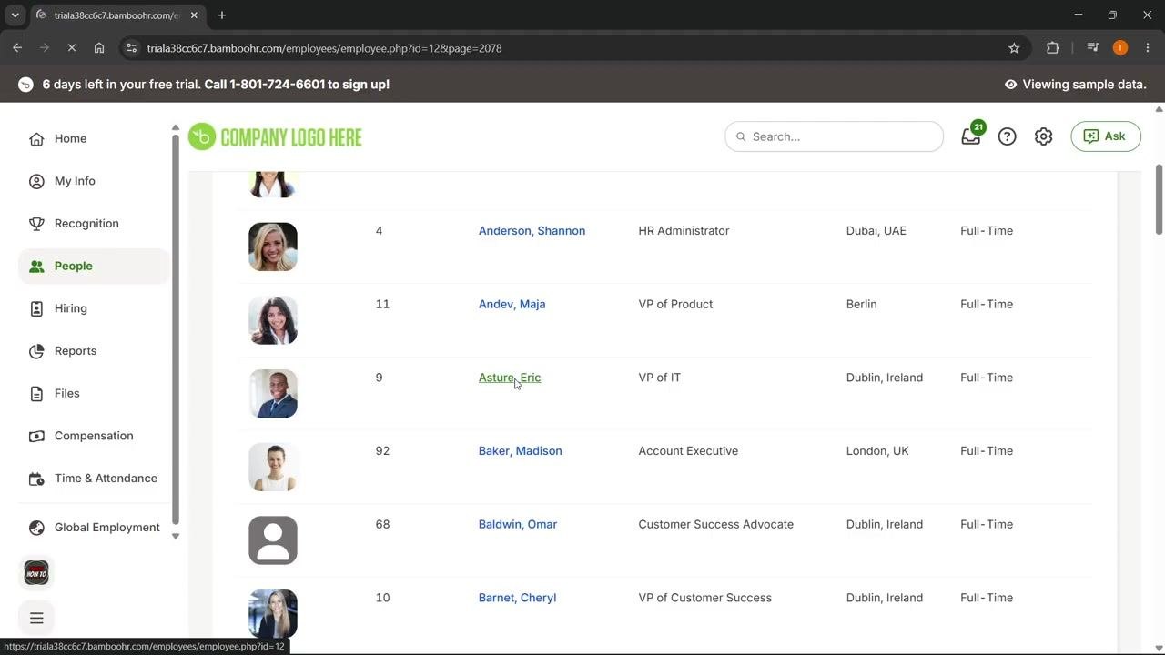Click employee number 92

382,451
